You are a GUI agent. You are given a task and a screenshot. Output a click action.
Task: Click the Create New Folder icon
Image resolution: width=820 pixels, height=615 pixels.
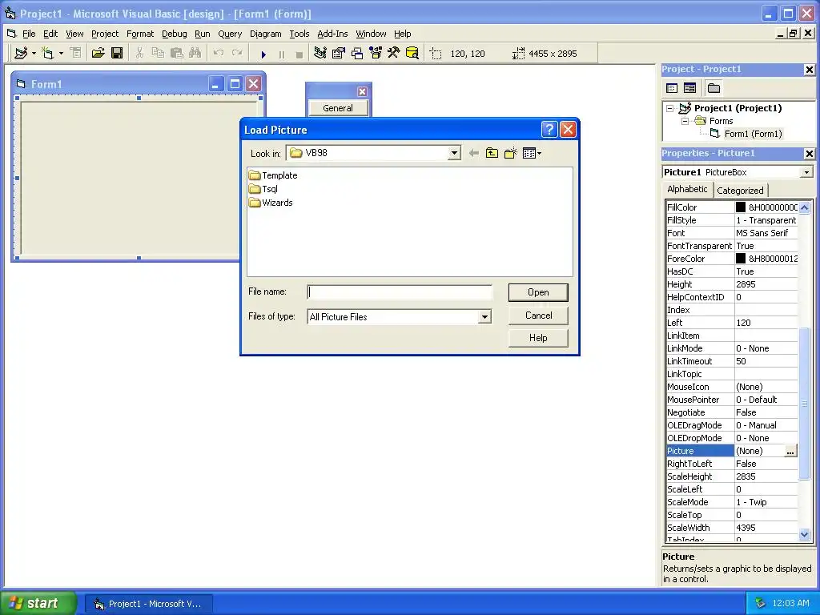point(510,153)
